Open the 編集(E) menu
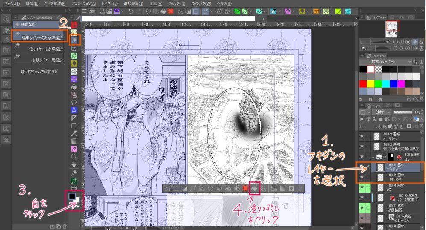This screenshot has width=426, height=230. (x=32, y=3)
